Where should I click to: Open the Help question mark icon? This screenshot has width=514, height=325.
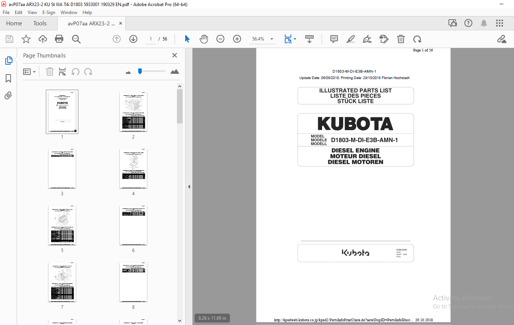click(x=469, y=23)
